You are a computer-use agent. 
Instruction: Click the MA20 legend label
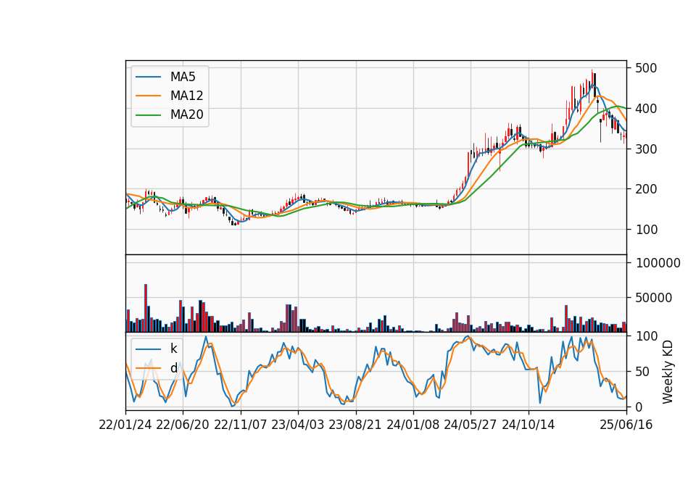coord(186,114)
